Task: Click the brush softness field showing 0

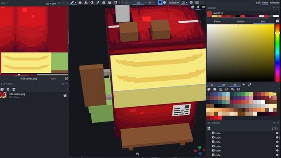Action: [x=150, y=3]
